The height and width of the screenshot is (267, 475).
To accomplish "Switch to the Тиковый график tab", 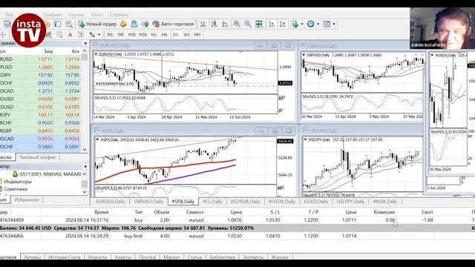I will tap(38, 157).
